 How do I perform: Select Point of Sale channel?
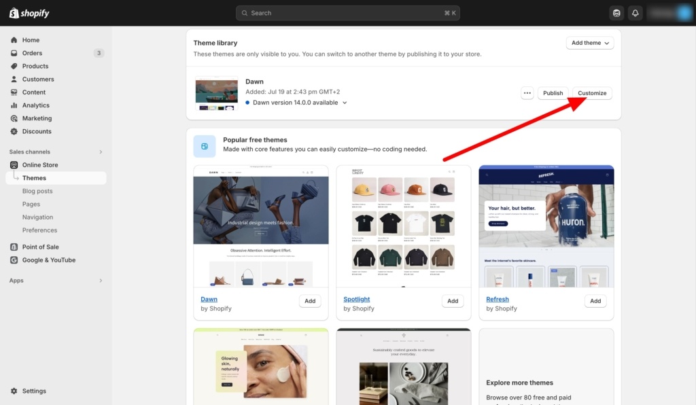pos(41,247)
